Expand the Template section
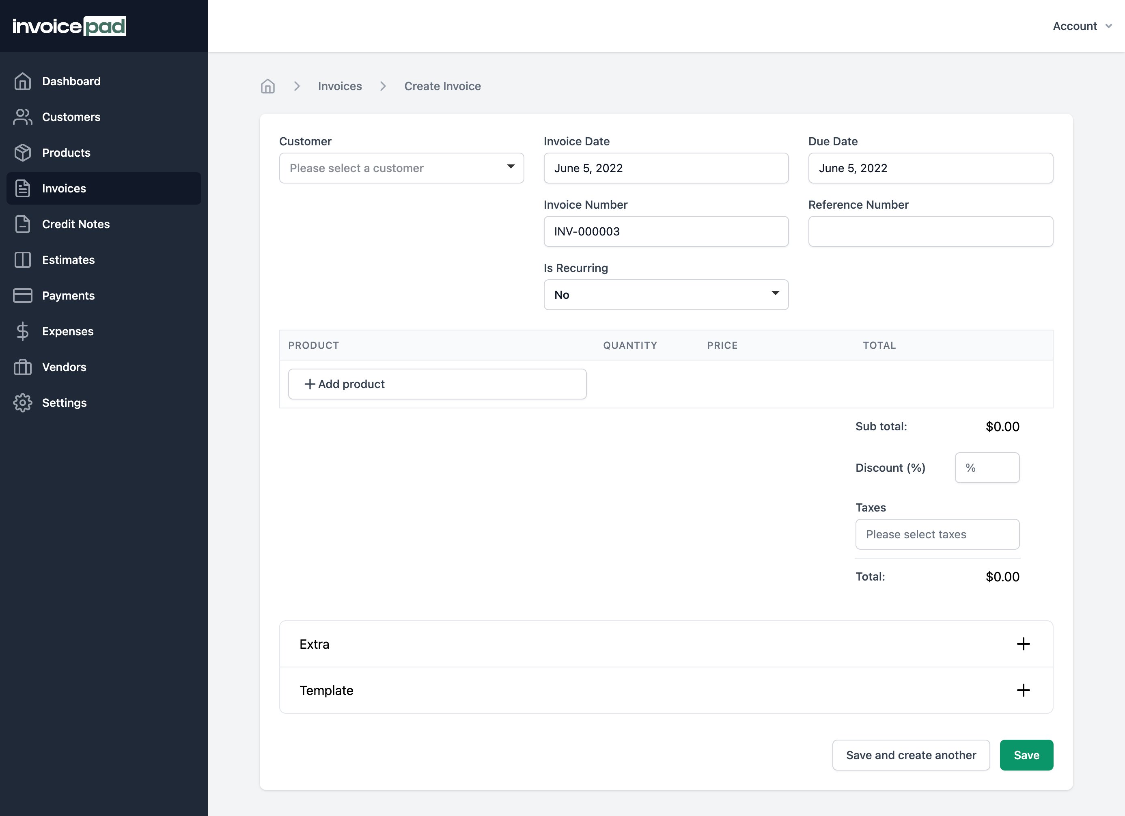Image resolution: width=1125 pixels, height=816 pixels. click(x=1023, y=690)
